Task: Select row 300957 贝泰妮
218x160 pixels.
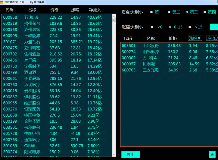Action: pos(169,64)
